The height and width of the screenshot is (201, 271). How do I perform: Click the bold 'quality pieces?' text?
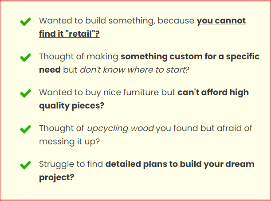click(x=71, y=106)
